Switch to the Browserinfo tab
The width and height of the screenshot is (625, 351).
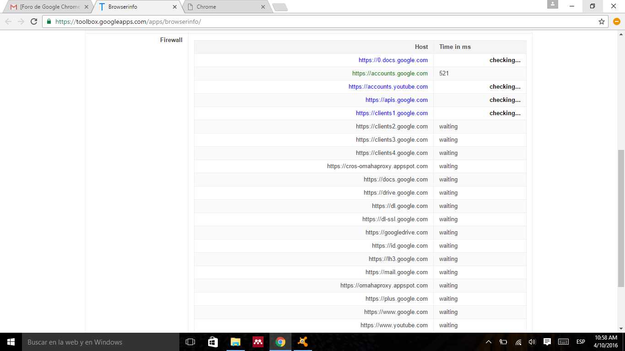(137, 7)
